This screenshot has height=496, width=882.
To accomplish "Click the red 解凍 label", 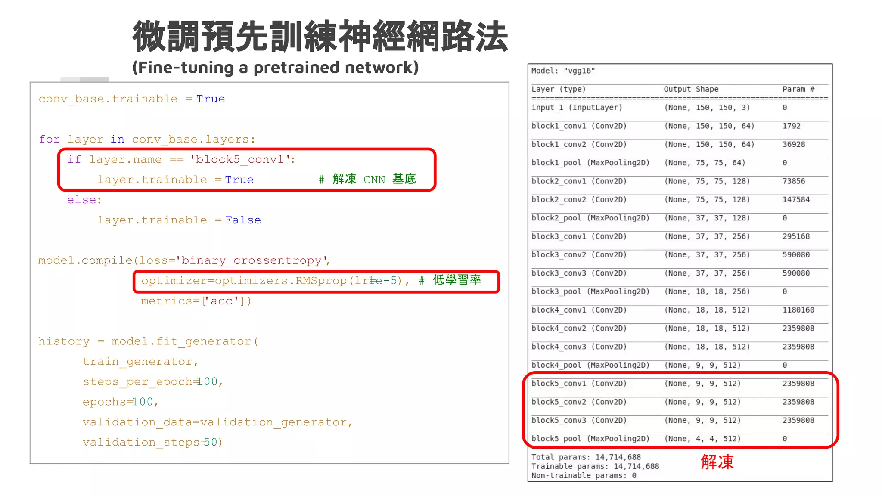I will pyautogui.click(x=717, y=462).
